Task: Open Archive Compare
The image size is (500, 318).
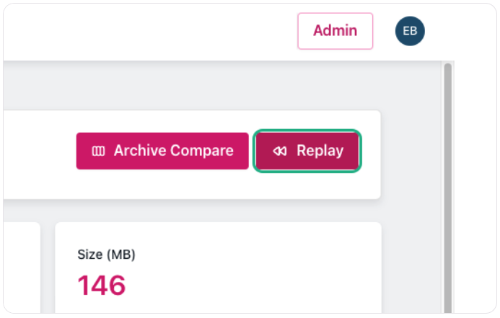Action: (162, 151)
